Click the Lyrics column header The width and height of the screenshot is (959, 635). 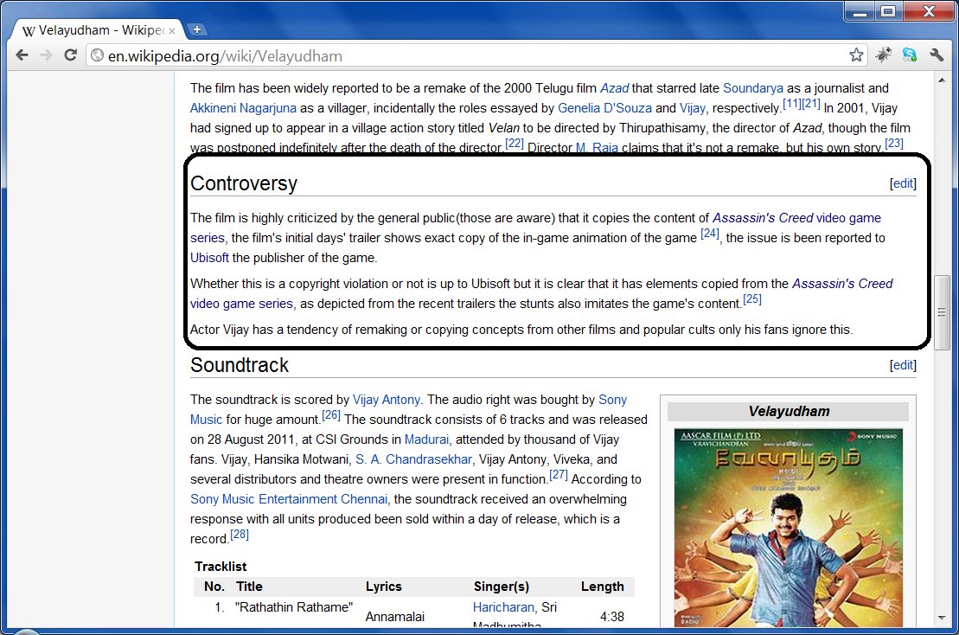383,587
